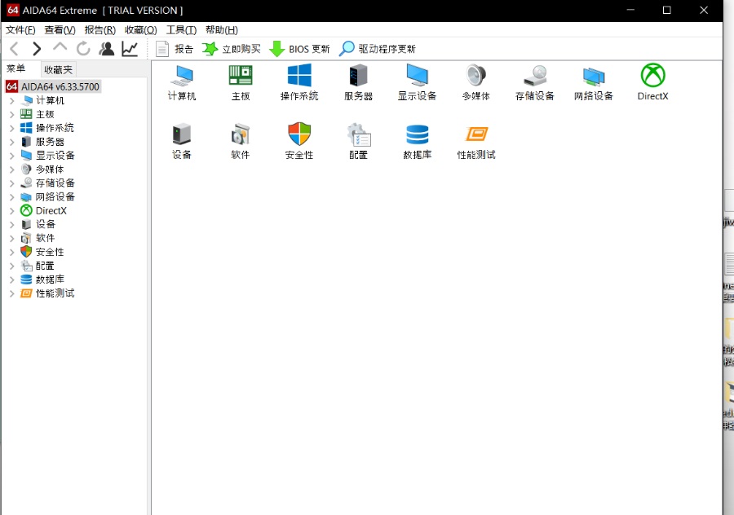
Task: Open the 工具(T) menu
Action: (181, 30)
